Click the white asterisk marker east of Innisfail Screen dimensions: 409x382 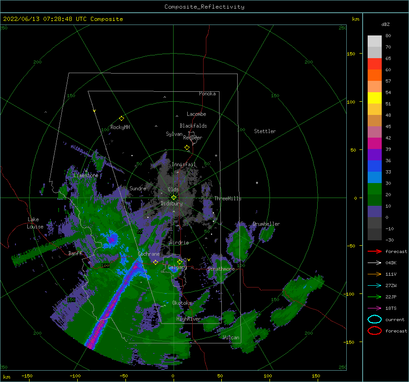216,156
